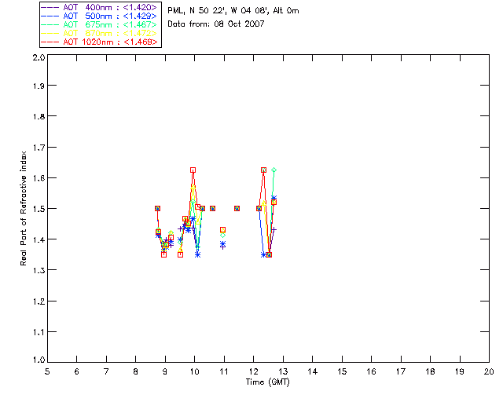Click the 14 x-axis tick label
503x402 pixels.
(312, 371)
